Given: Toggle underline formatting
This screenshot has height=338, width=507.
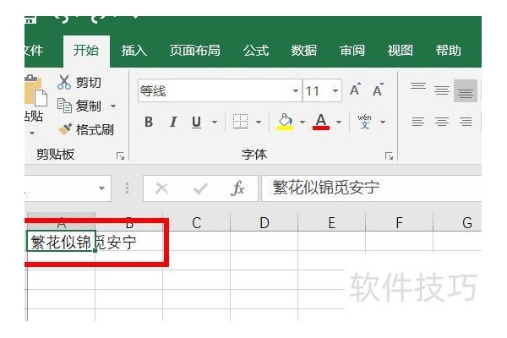Looking at the screenshot, I should (196, 123).
